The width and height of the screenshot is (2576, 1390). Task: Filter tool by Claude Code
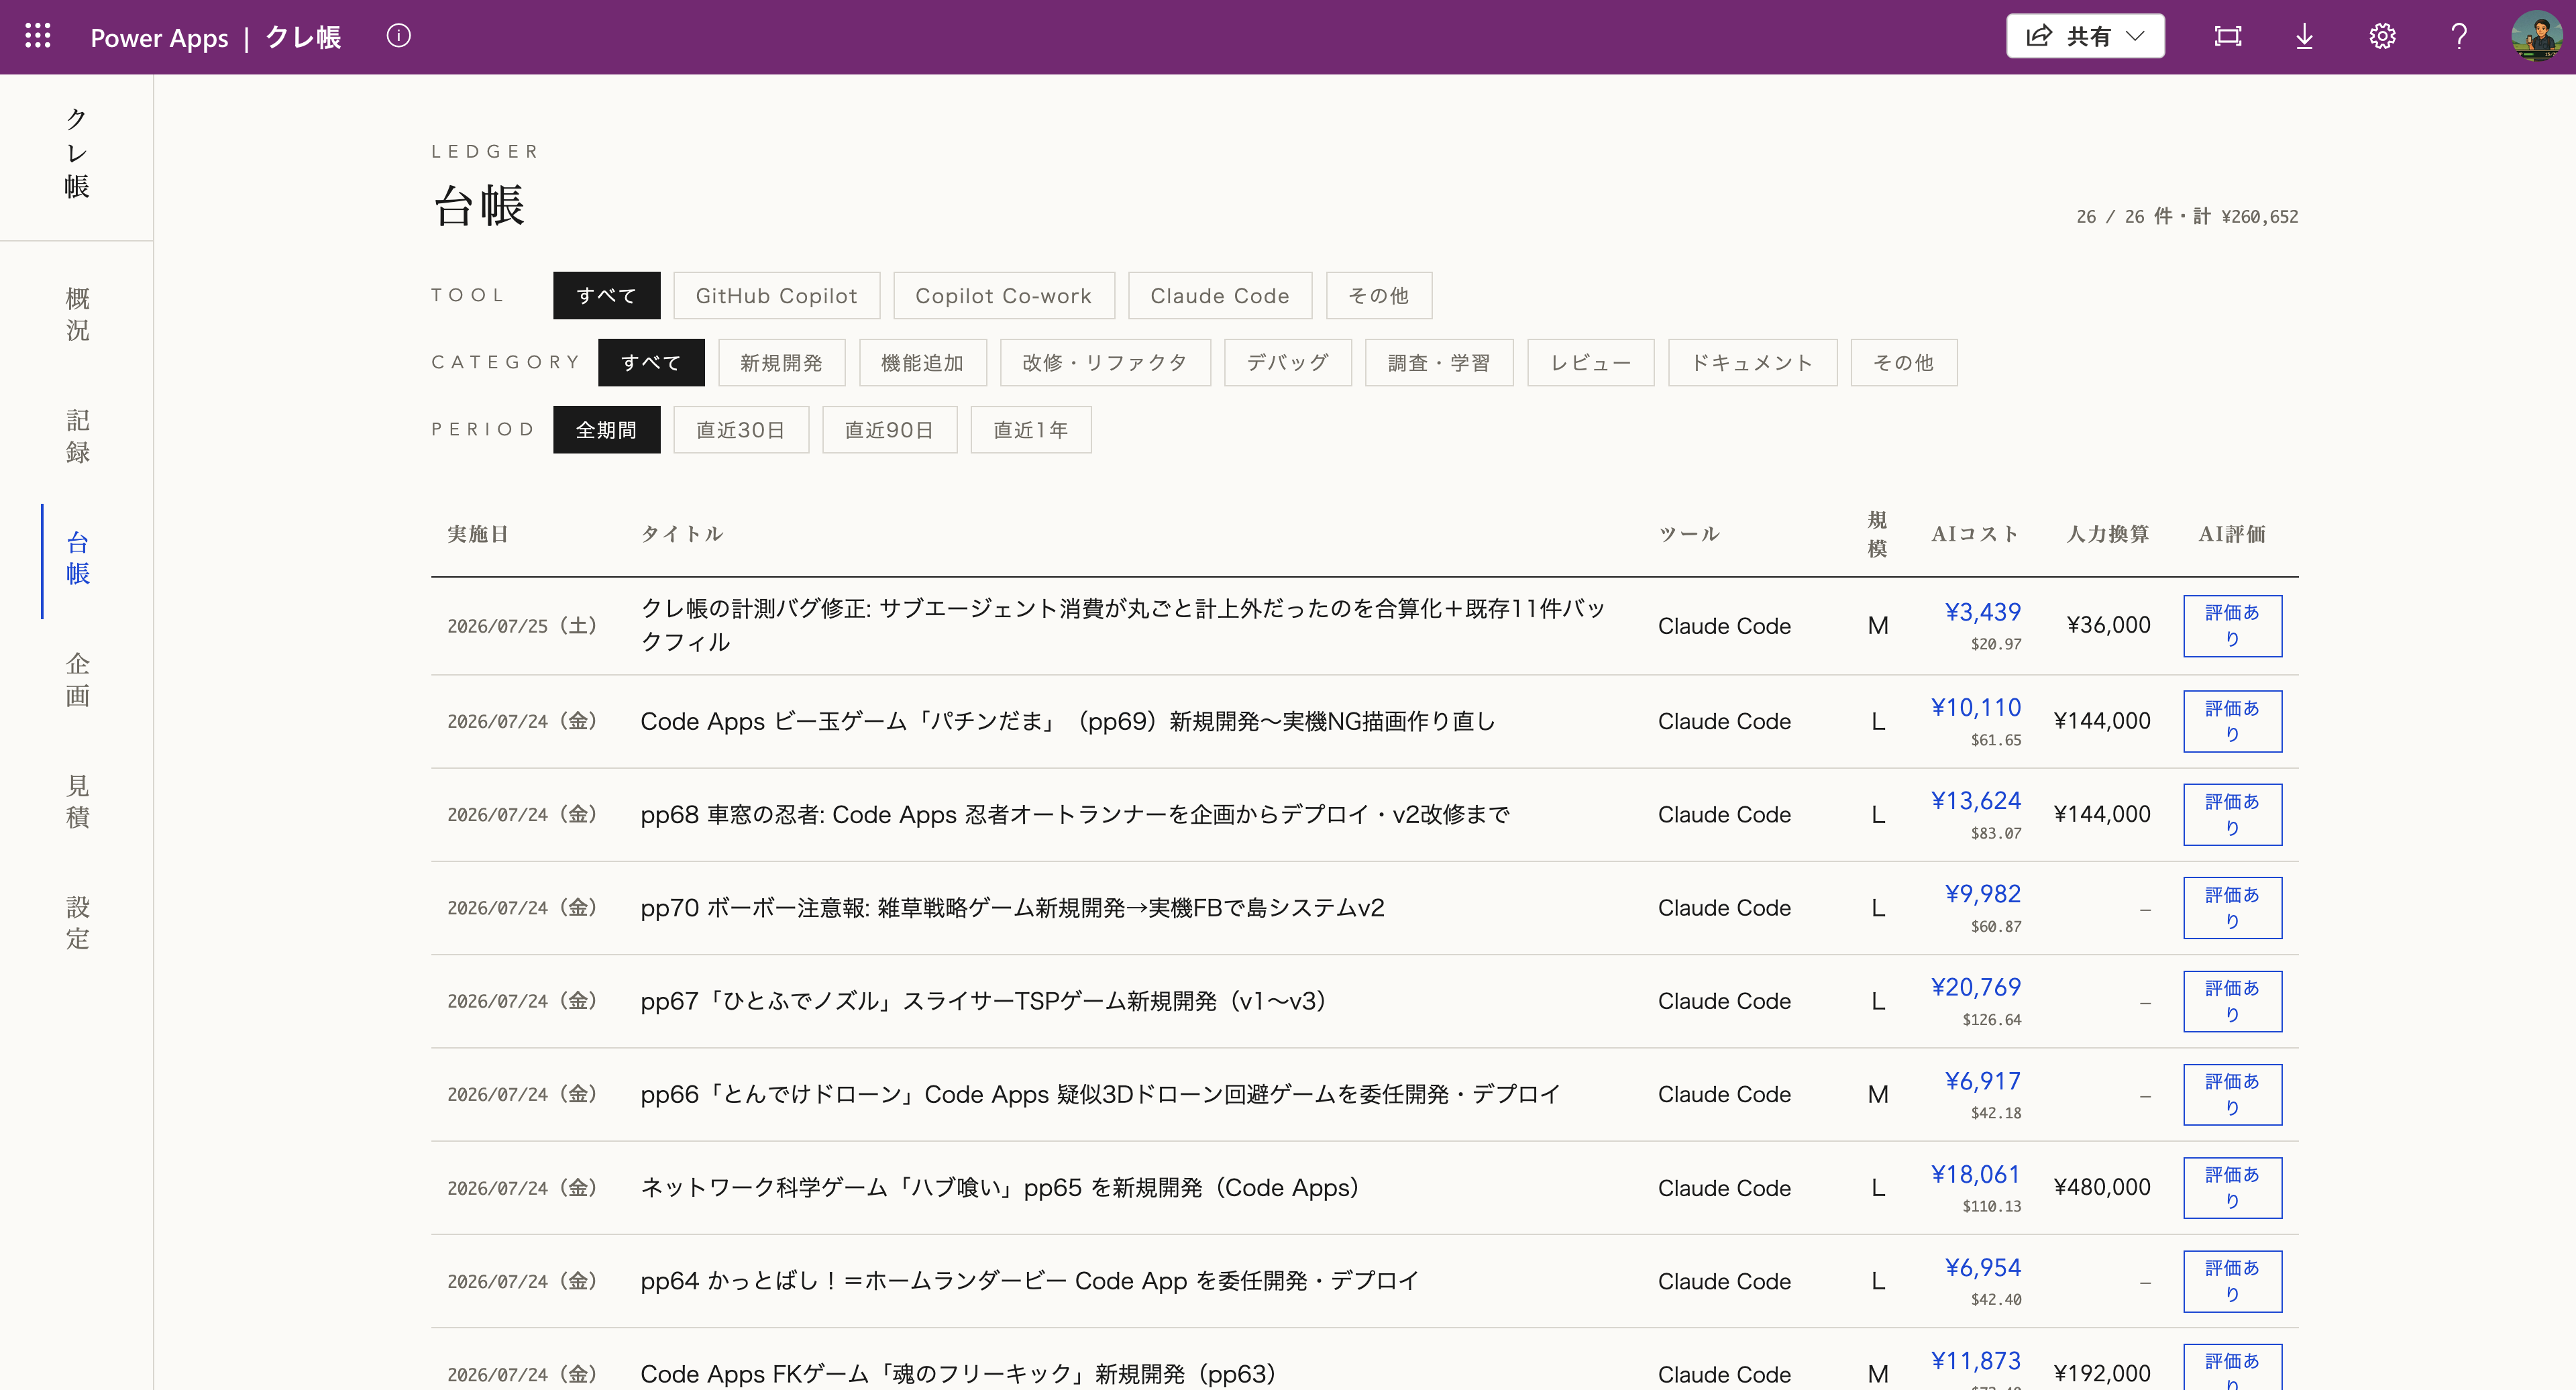click(1219, 296)
